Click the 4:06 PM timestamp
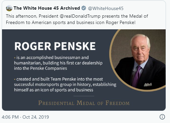 point(10,117)
